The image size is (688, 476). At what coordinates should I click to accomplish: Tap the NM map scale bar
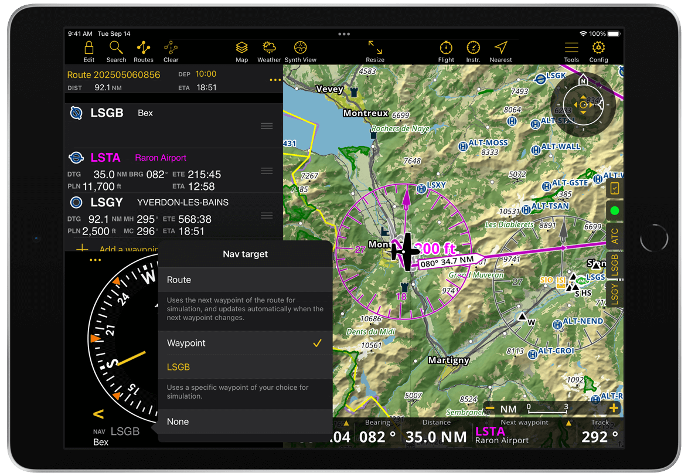(547, 409)
